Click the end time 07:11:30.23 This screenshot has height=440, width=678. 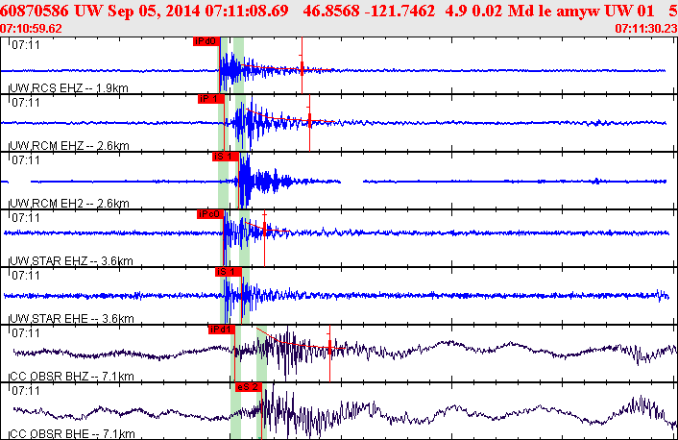tap(646, 29)
